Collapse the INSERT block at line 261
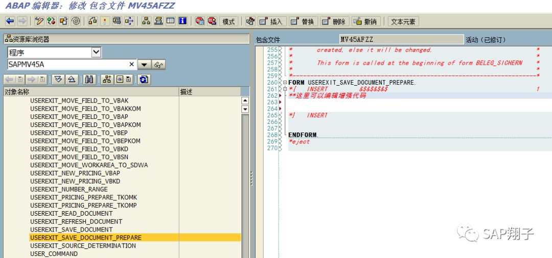 [x=285, y=89]
